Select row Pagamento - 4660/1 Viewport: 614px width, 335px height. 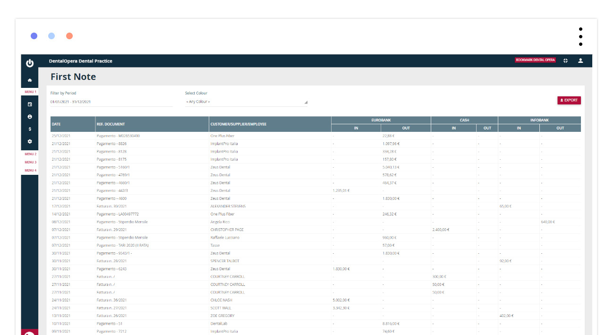tap(316, 183)
